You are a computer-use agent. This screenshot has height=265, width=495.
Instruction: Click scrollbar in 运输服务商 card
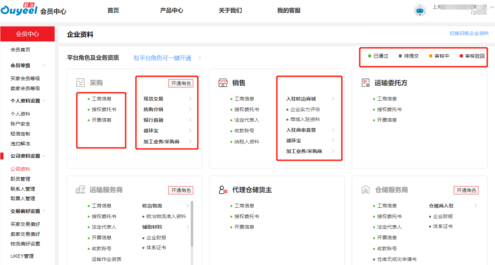tap(192, 223)
